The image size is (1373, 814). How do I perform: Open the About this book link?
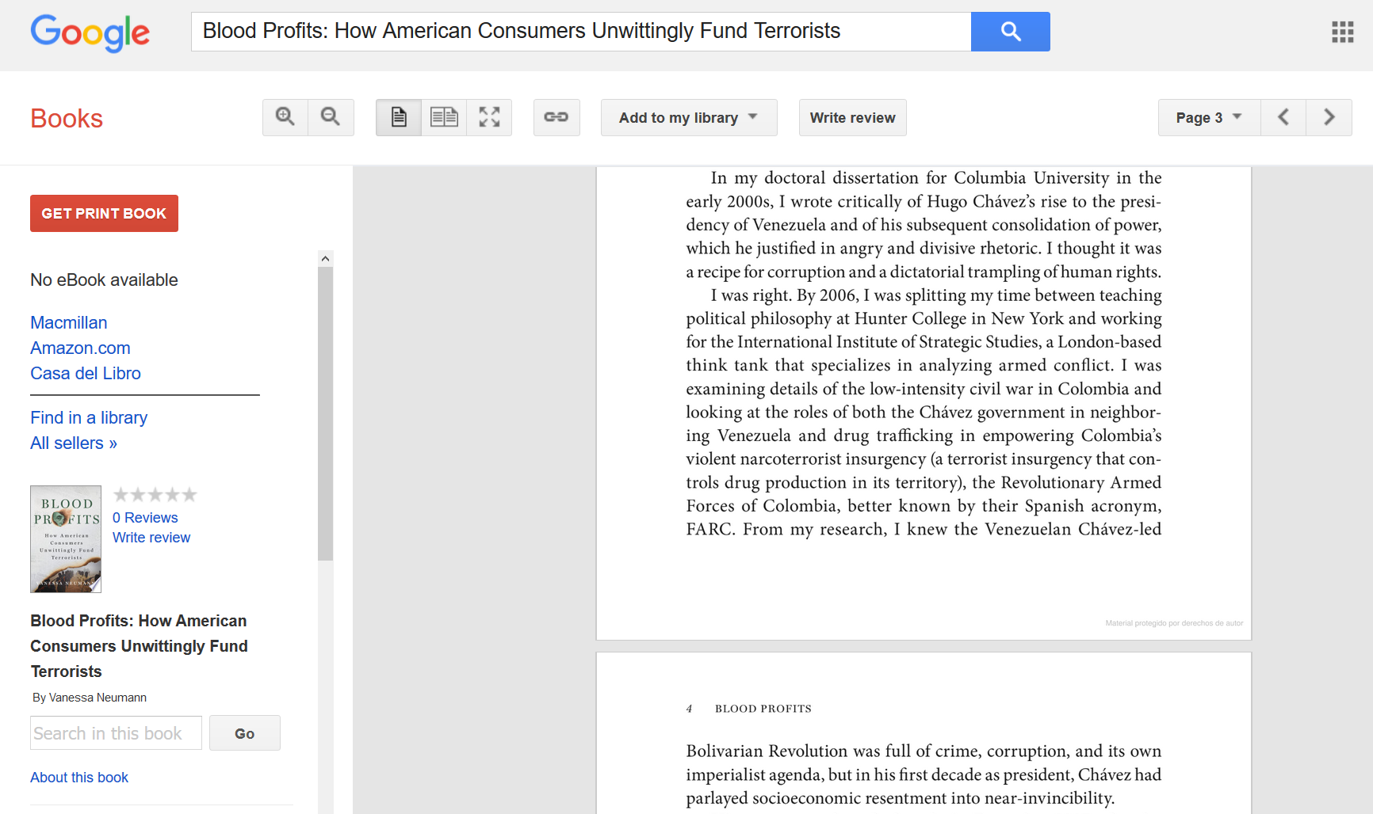79,777
